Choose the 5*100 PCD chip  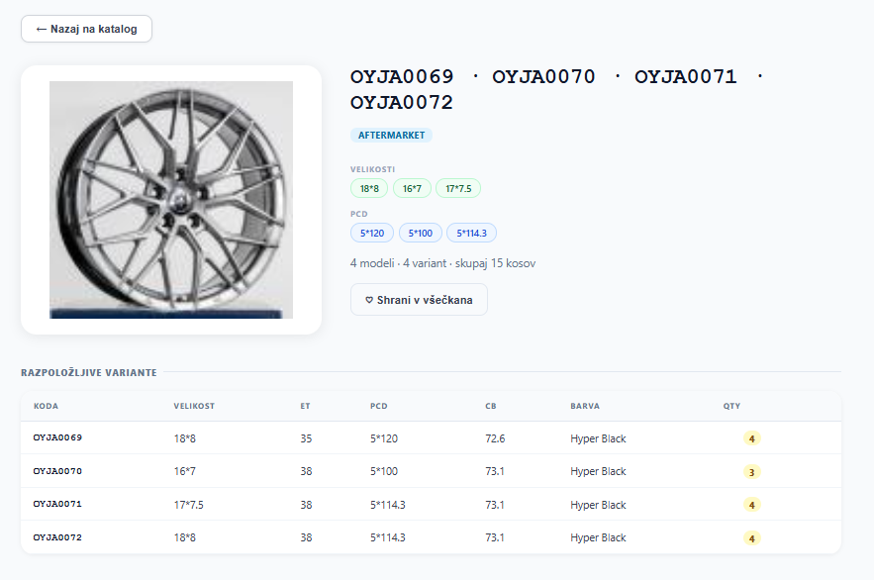pos(421,233)
